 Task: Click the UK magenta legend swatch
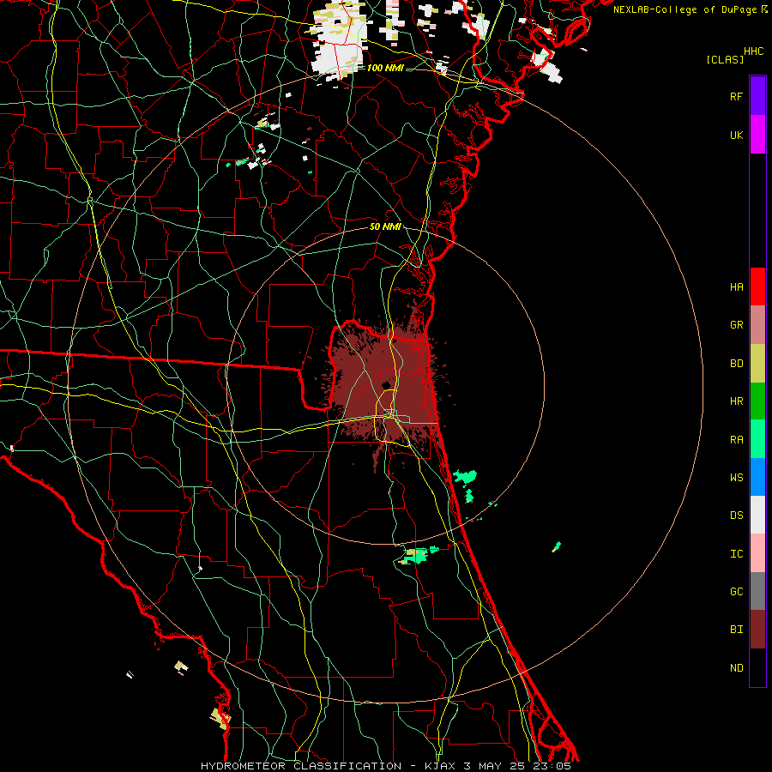tap(757, 135)
